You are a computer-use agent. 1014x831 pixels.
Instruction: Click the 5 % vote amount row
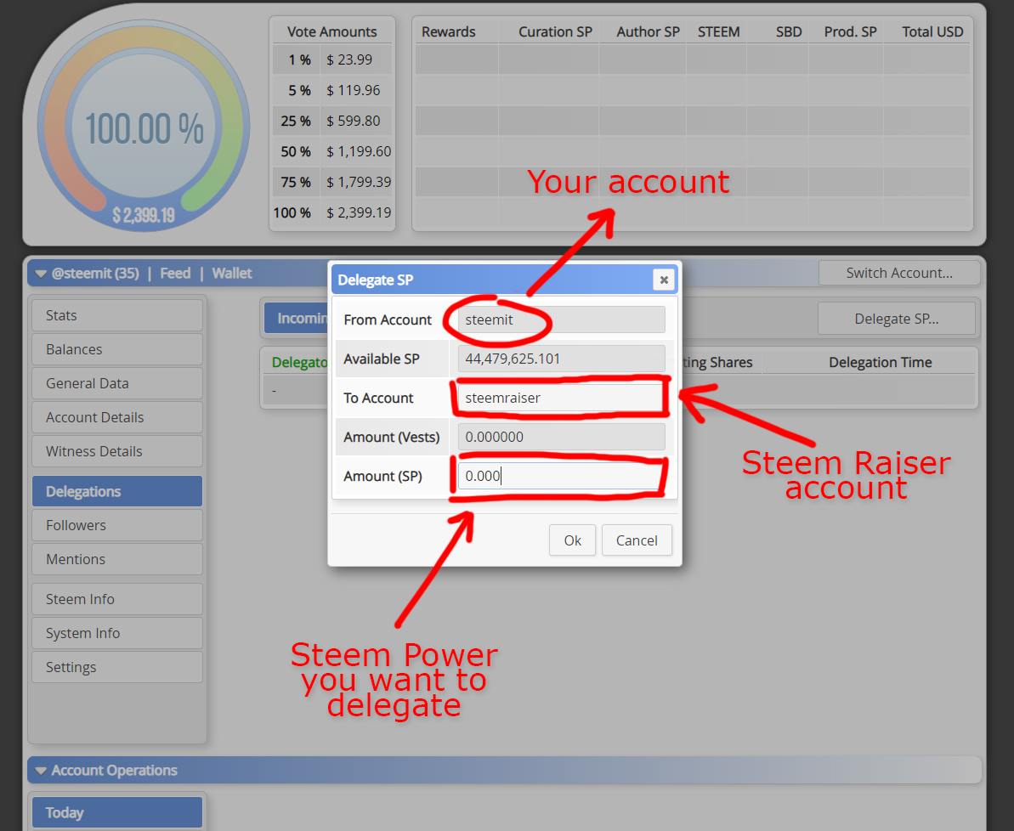[x=332, y=90]
